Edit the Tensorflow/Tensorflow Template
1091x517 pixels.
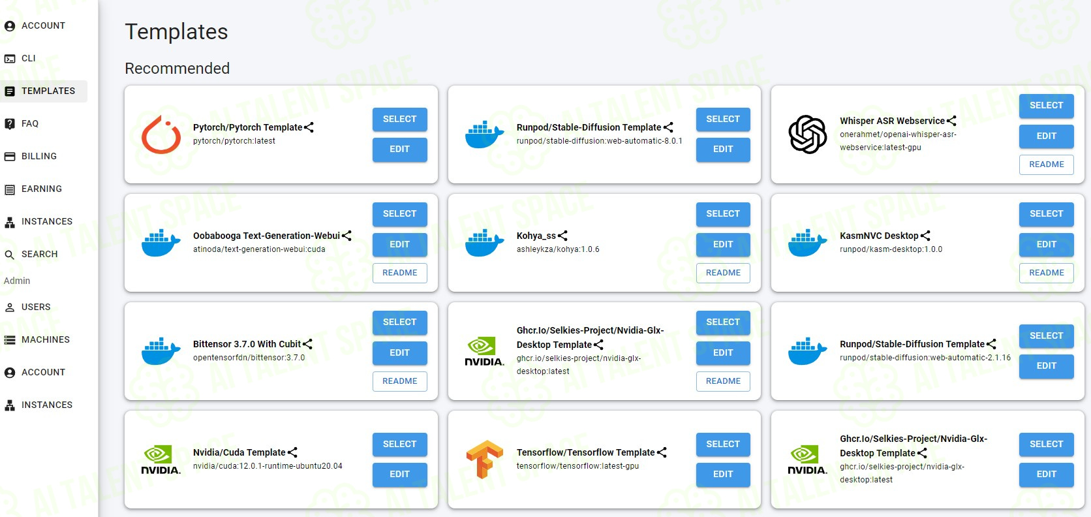click(x=723, y=475)
